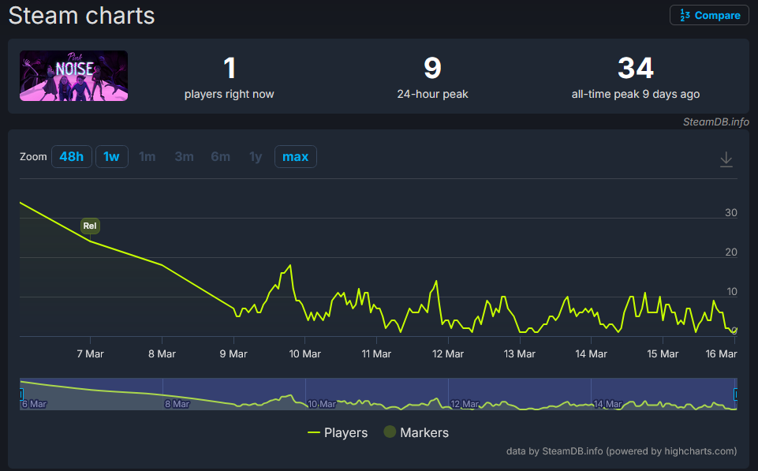The width and height of the screenshot is (758, 471).
Task: Set zoom to 48h
Action: click(72, 157)
